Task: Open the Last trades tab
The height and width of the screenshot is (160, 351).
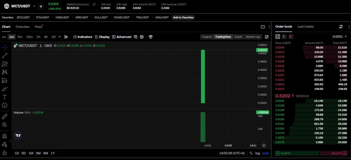Action: tap(305, 27)
